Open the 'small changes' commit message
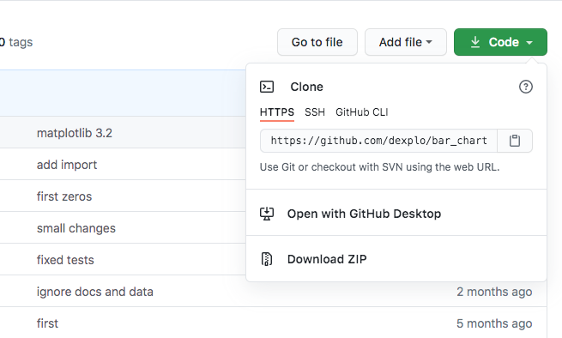562x338 pixels. 76,228
